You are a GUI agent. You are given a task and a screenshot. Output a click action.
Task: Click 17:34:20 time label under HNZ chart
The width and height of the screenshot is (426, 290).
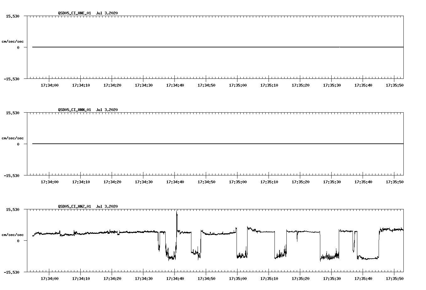click(112, 278)
